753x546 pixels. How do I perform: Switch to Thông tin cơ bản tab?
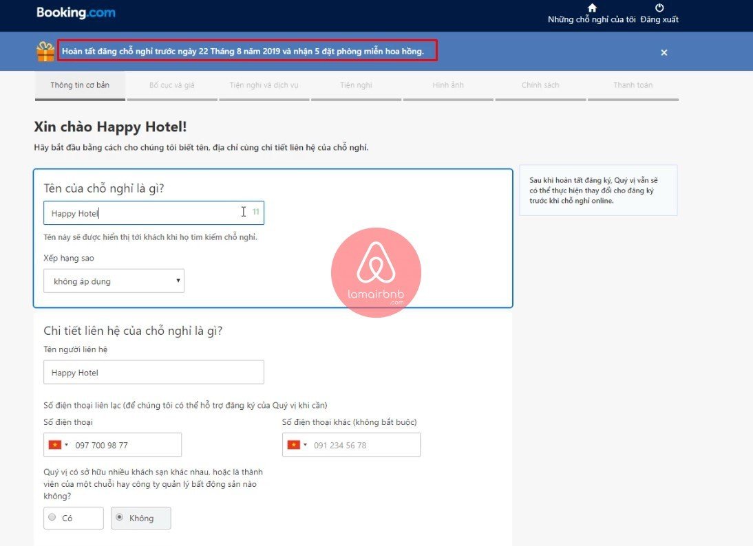[80, 85]
